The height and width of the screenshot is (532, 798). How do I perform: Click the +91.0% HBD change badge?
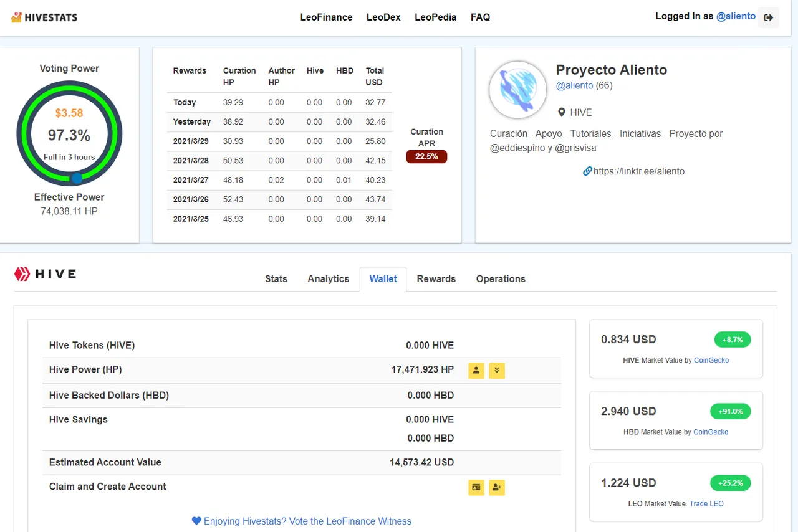(x=731, y=411)
